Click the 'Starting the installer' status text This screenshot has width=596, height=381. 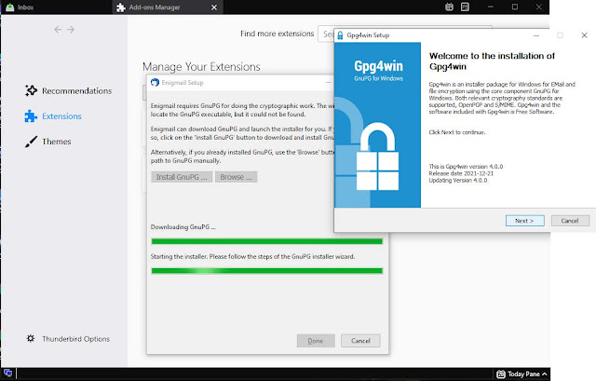click(x=252, y=257)
